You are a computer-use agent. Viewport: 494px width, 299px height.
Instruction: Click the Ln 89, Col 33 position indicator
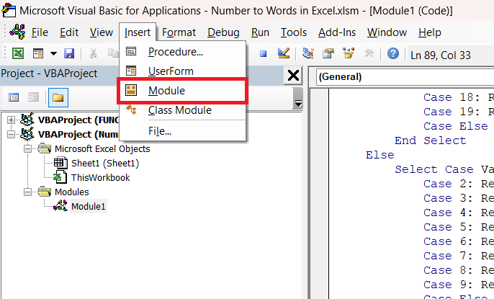[x=441, y=55]
